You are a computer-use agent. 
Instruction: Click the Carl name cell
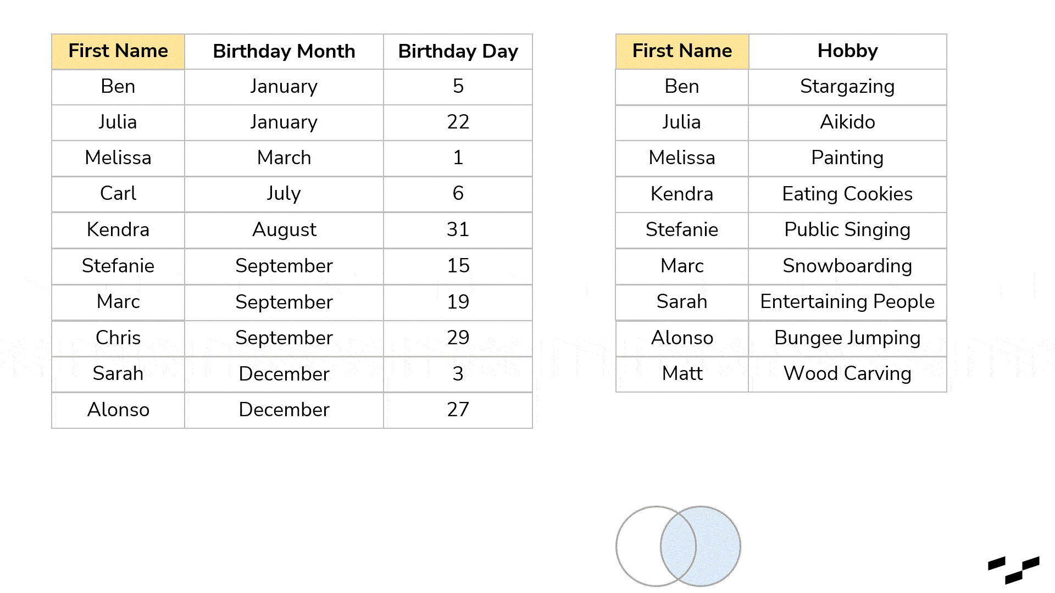(118, 194)
